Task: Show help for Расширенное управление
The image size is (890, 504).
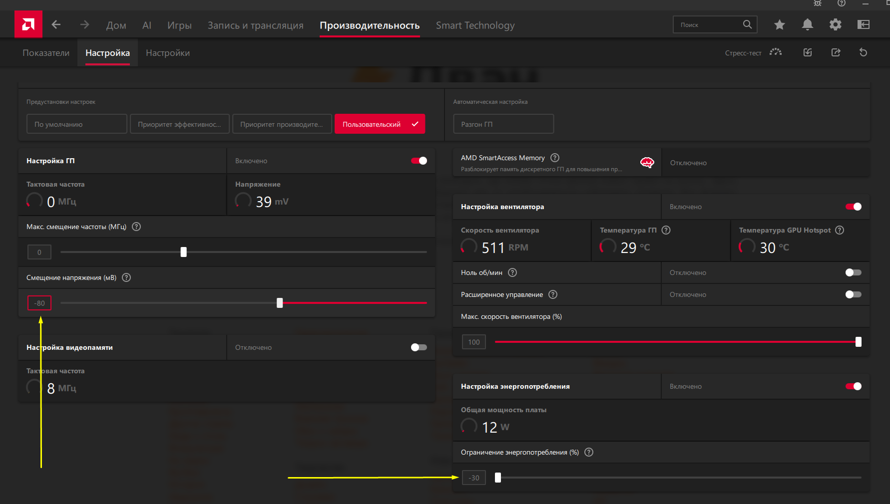Action: tap(553, 294)
